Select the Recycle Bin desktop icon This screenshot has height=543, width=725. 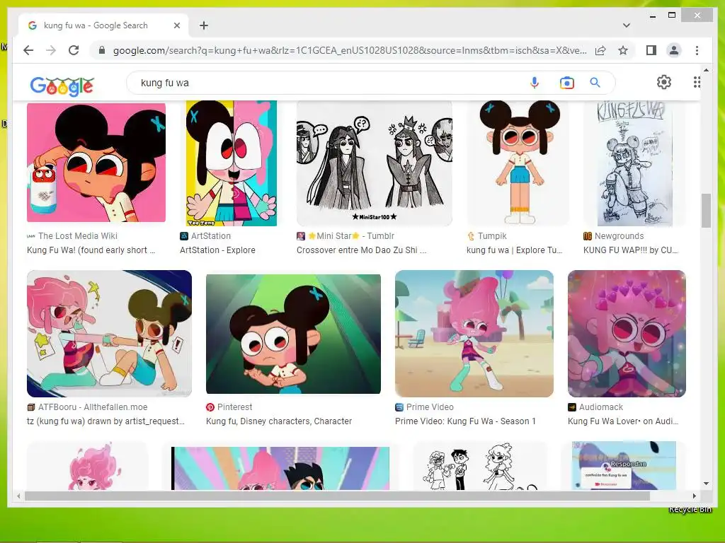click(x=690, y=510)
